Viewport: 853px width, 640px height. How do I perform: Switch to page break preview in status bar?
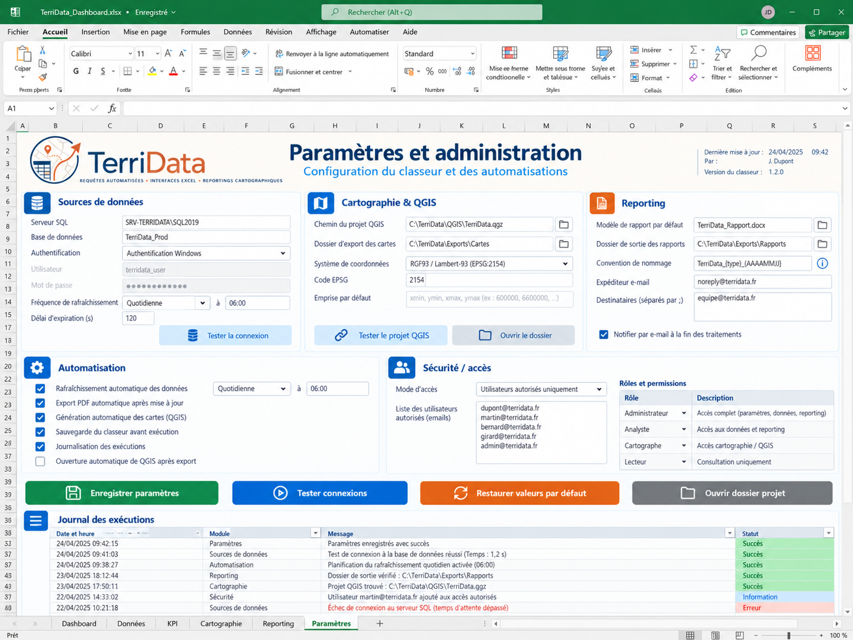pyautogui.click(x=739, y=635)
